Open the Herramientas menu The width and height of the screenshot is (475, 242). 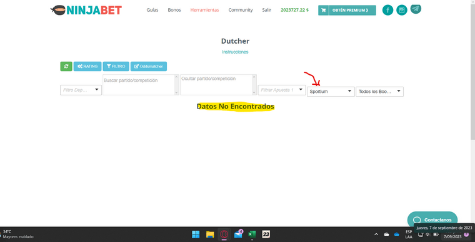pyautogui.click(x=205, y=10)
